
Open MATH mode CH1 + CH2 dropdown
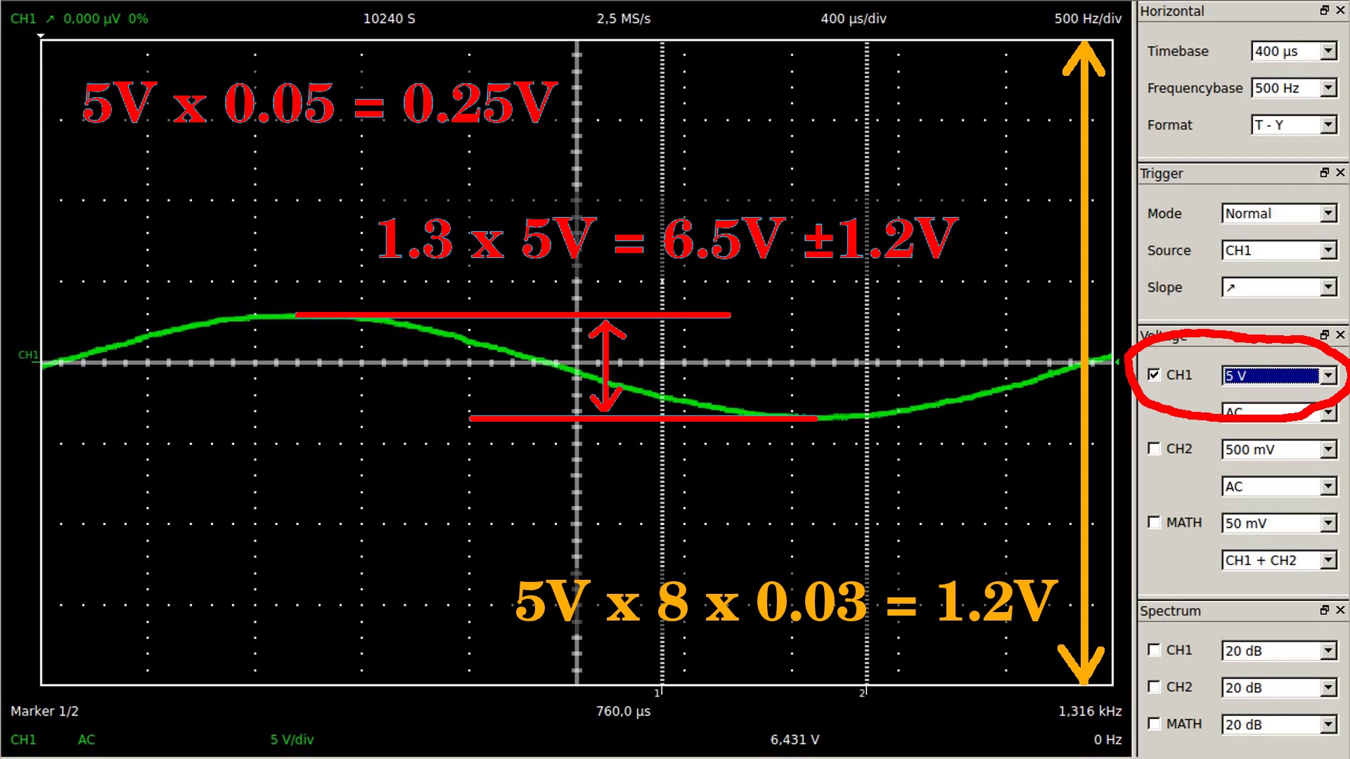tap(1327, 560)
